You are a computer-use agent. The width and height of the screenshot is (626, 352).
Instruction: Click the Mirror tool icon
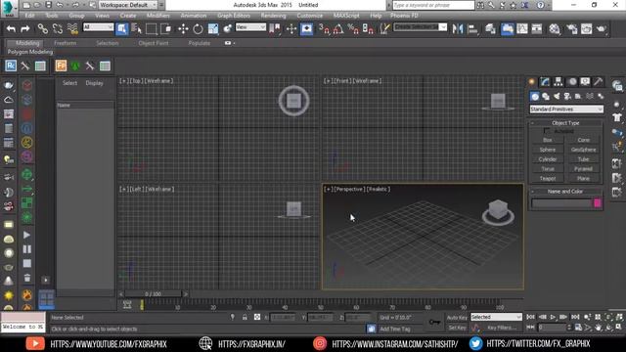458,28
